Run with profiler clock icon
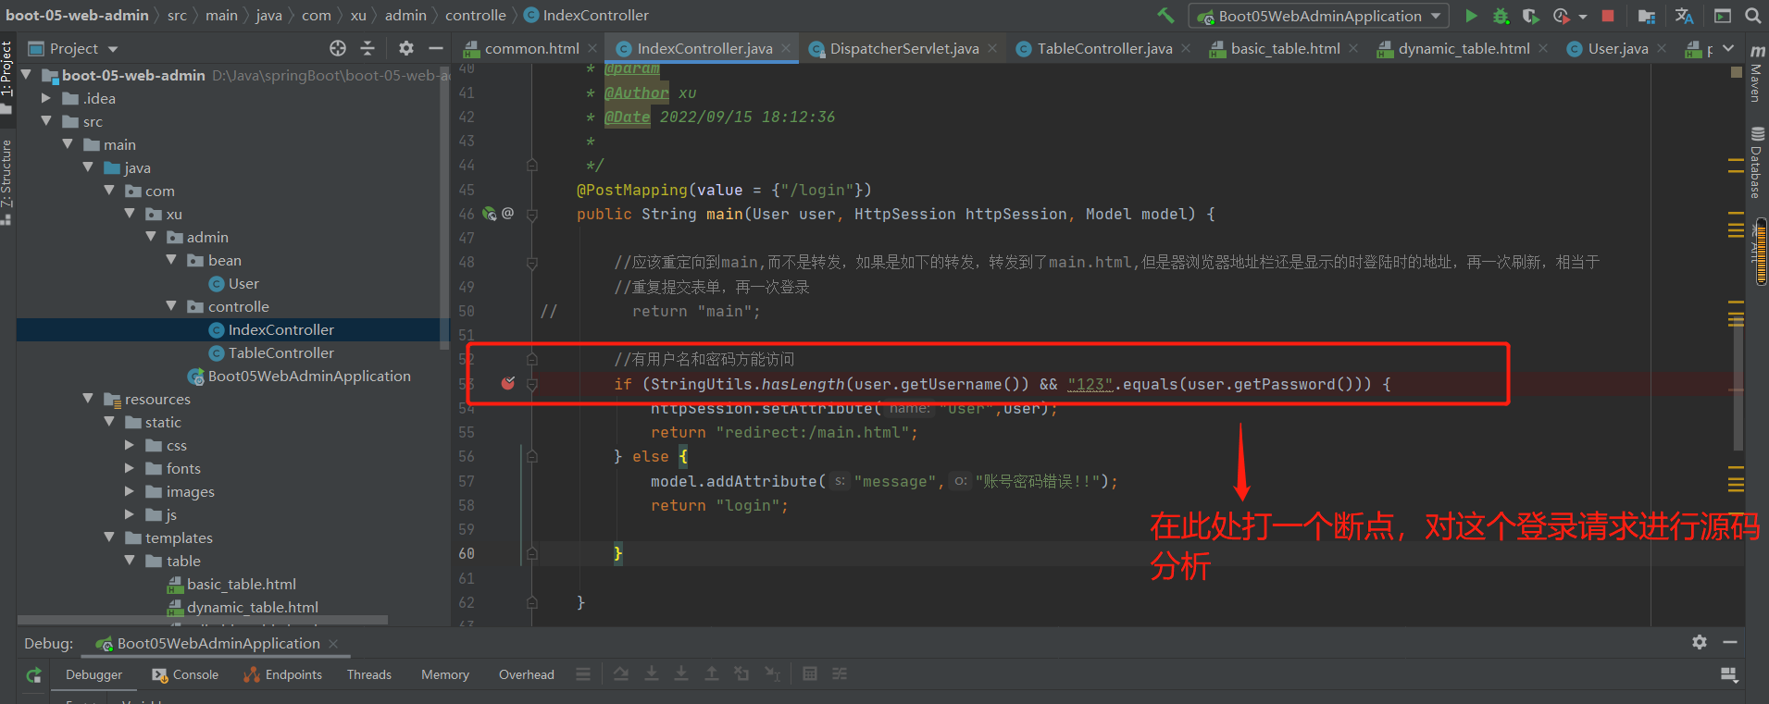The height and width of the screenshot is (704, 1769). (1562, 16)
